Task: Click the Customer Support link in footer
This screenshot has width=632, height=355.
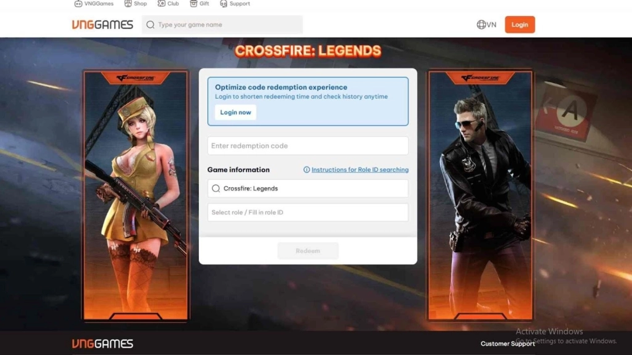Action: tap(507, 343)
